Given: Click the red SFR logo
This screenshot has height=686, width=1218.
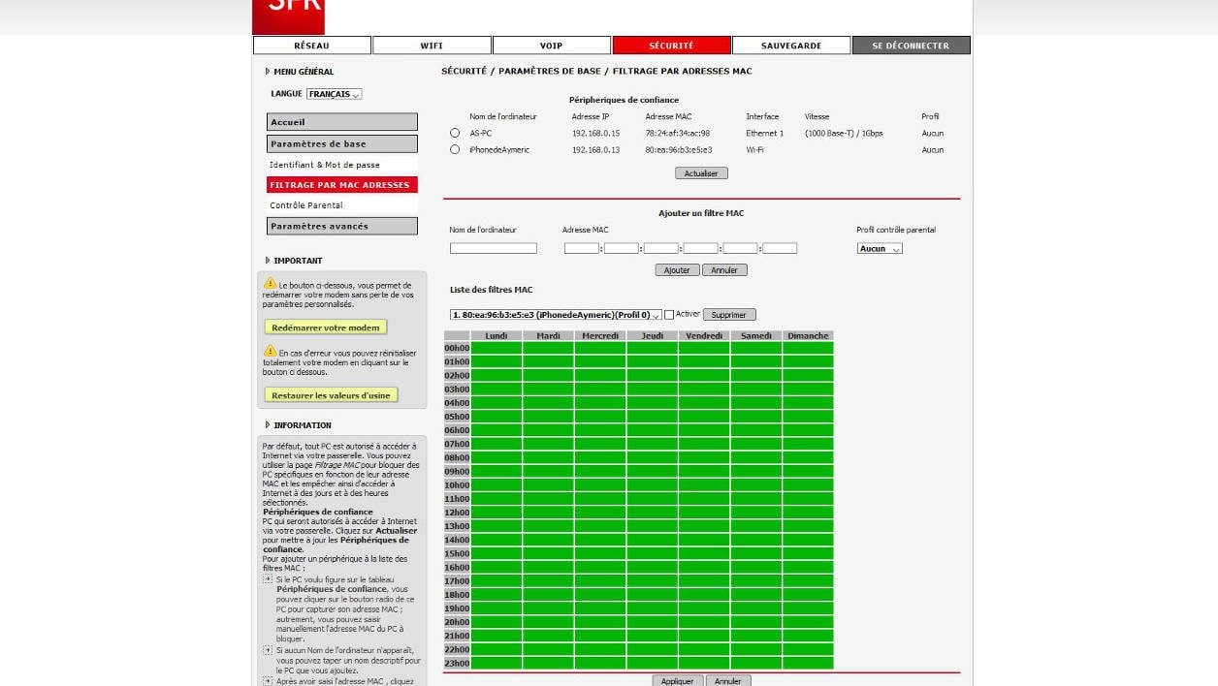Looking at the screenshot, I should [x=288, y=15].
